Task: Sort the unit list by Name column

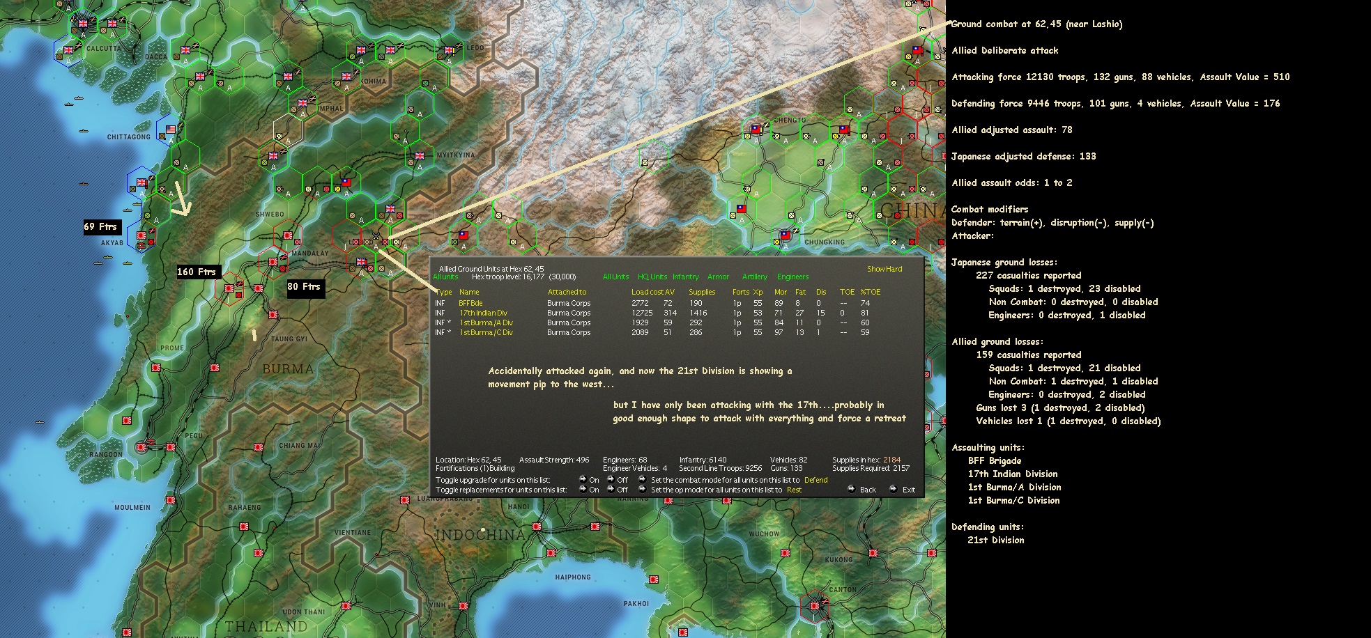Action: tap(469, 292)
